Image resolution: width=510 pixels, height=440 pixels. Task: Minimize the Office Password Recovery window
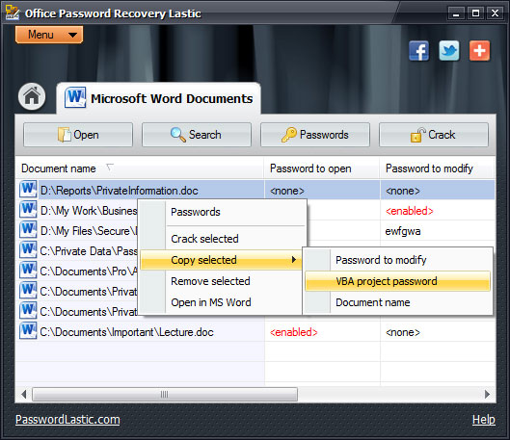pos(456,13)
